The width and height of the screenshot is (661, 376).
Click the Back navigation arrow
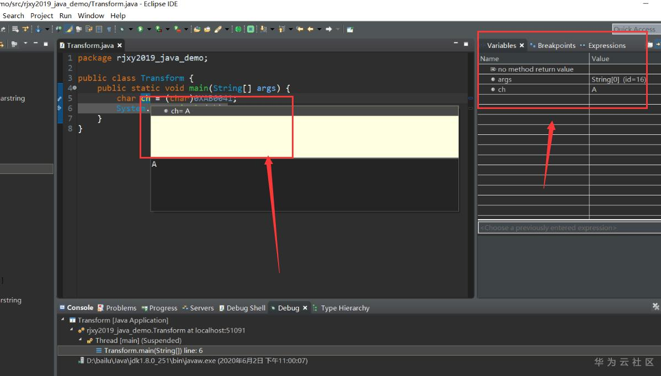310,29
